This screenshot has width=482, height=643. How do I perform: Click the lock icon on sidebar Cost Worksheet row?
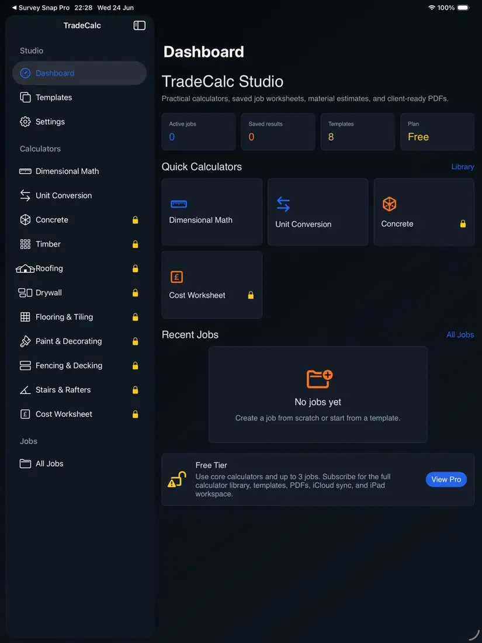136,414
